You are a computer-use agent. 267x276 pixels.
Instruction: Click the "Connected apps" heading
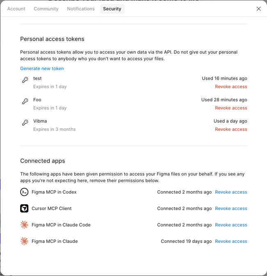tap(43, 161)
